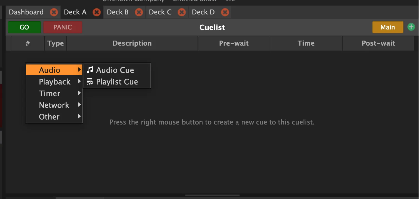Close the Dashboard tab
The image size is (419, 199).
[54, 12]
